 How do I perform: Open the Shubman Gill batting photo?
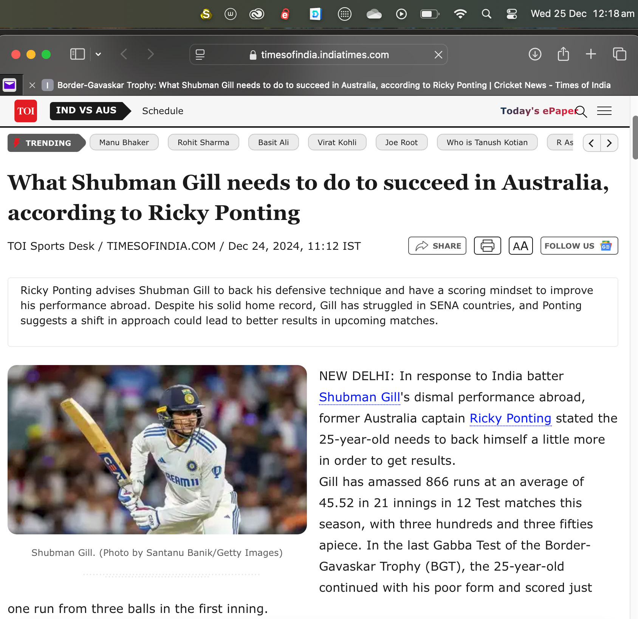click(x=157, y=450)
